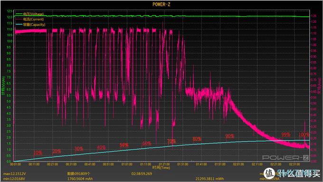
Task: Click the POWER-Z watermark logo
Action: pyautogui.click(x=285, y=158)
